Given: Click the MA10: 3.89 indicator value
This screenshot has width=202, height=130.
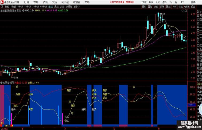Looking at the screenshot, I should pyautogui.click(x=40, y=11).
